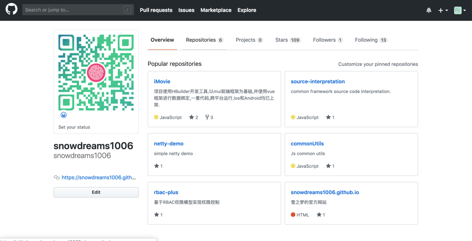This screenshot has height=241, width=472.
Task: Switch to the Projects tab
Action: click(x=249, y=40)
